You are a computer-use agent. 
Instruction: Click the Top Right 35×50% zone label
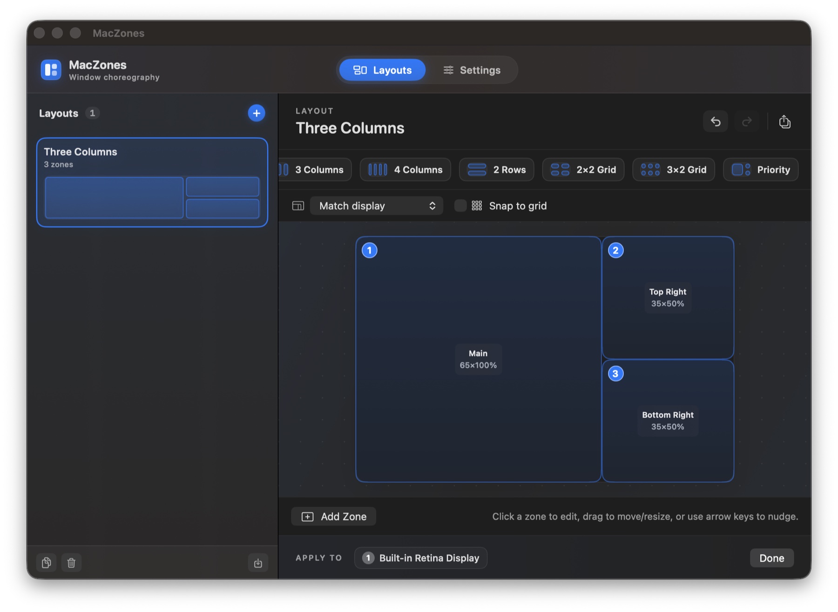[x=668, y=298]
